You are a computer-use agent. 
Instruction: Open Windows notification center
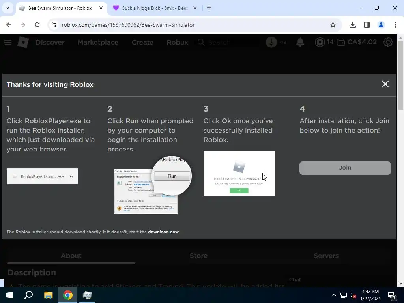392,295
